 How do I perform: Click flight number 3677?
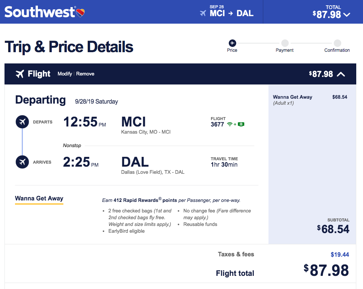217,125
